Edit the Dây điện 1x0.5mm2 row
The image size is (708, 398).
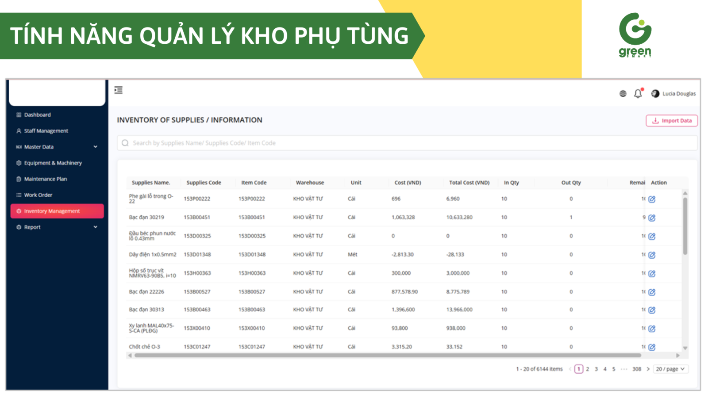652,255
